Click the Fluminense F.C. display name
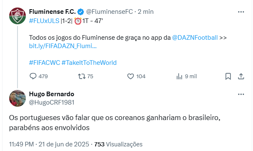This screenshot has width=253, height=151. click(x=52, y=12)
